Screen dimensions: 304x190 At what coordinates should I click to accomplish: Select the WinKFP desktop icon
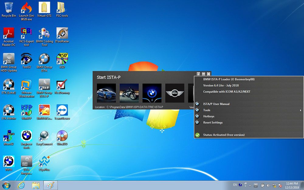point(26,112)
